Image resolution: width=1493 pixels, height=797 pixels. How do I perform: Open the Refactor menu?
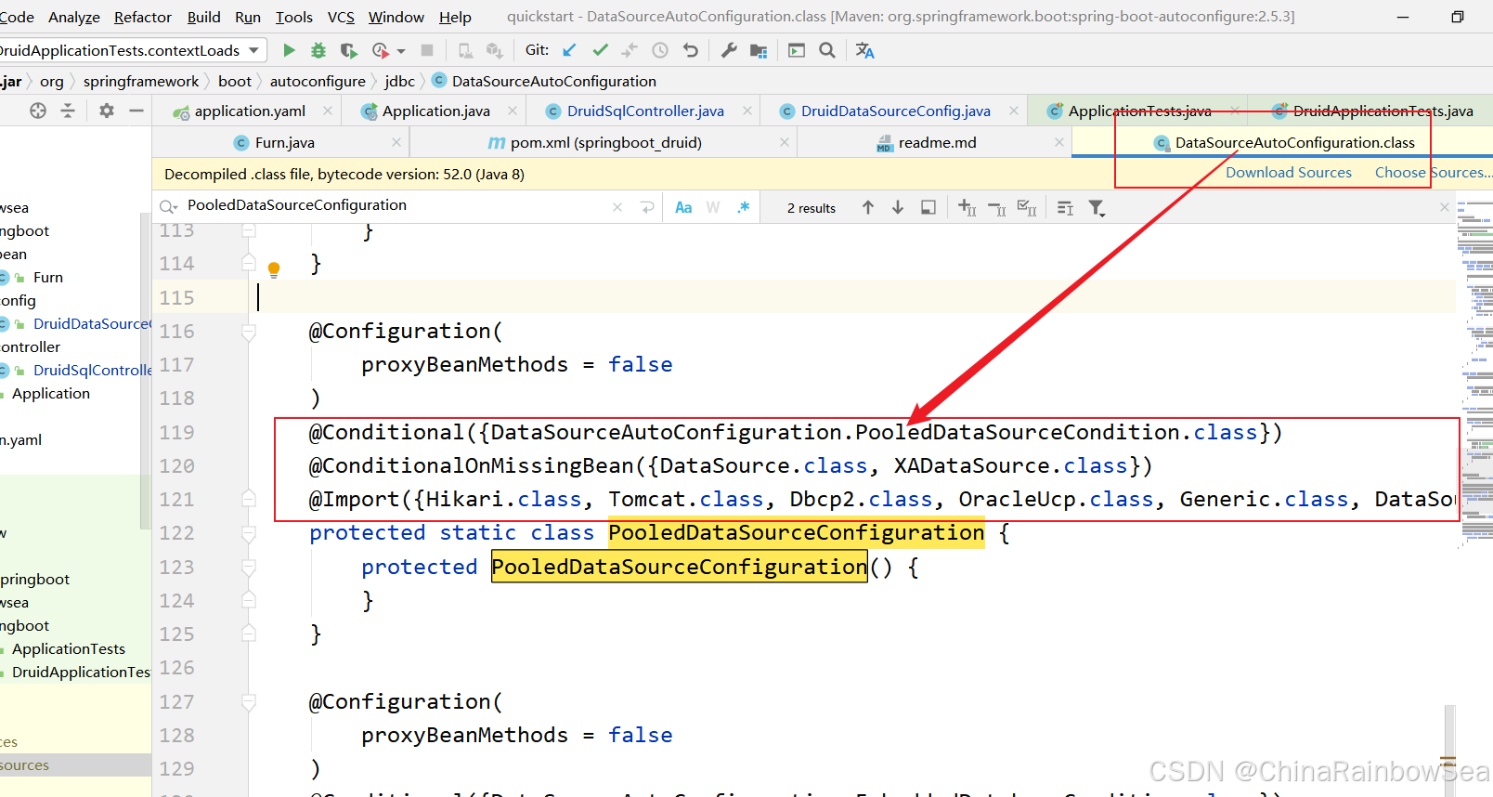(x=142, y=17)
